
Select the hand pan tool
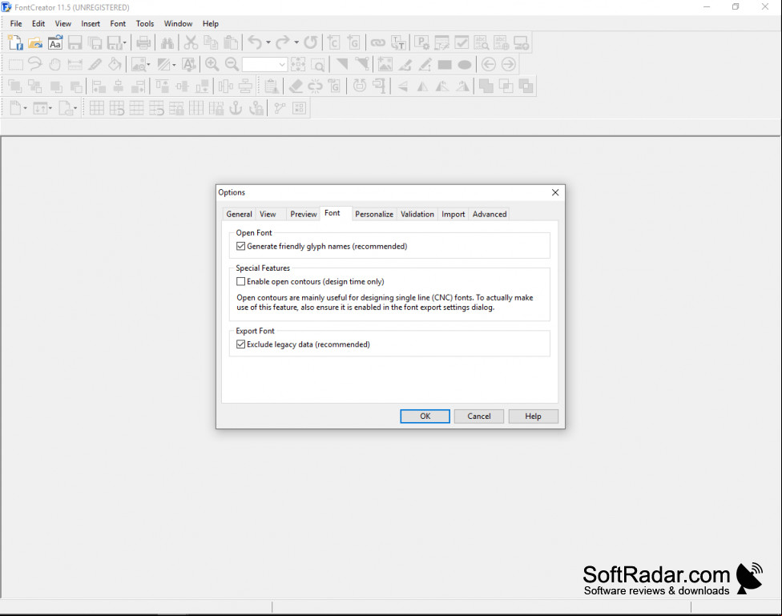tap(54, 64)
